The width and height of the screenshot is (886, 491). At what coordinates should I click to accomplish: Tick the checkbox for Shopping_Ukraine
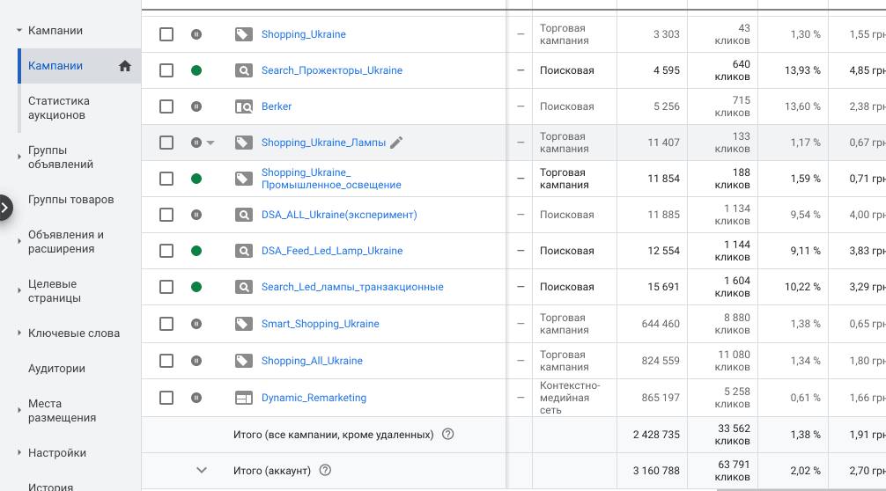(166, 34)
